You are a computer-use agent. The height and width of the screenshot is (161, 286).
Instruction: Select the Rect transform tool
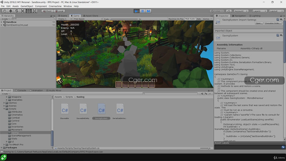point(29,11)
